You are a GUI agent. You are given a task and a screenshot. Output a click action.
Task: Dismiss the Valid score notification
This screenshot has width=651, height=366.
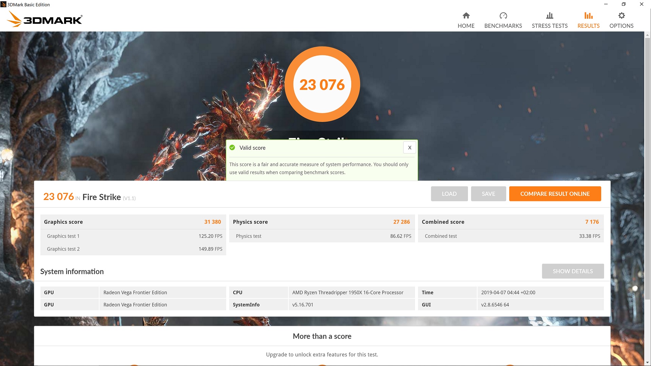tap(410, 147)
